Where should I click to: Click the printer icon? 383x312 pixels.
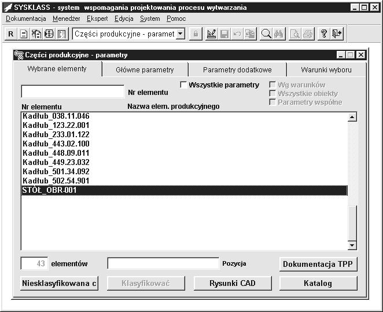pyautogui.click(x=308, y=34)
